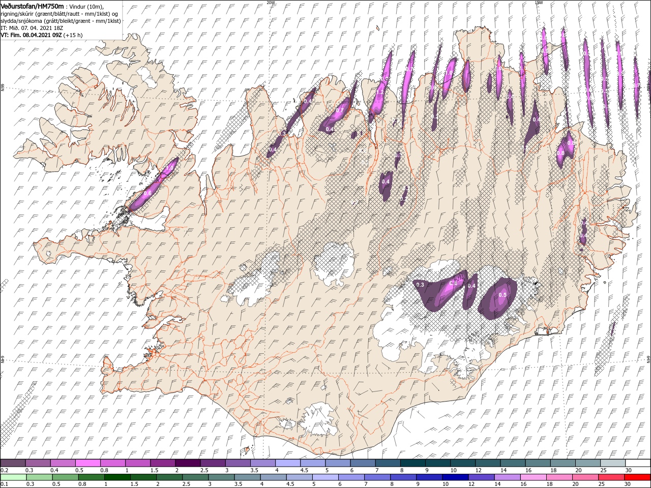Pick the darkest purple 2 swatch in upper legend

[187, 463]
